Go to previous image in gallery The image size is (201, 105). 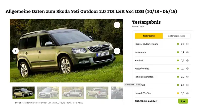(x=16, y=51)
